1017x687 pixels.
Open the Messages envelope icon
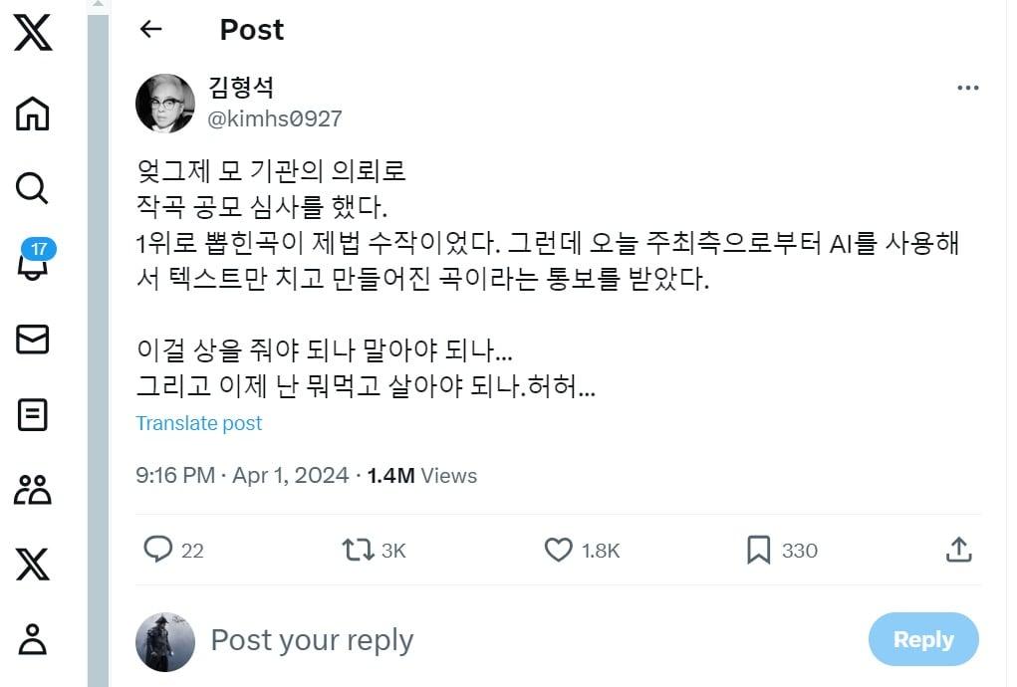pyautogui.click(x=33, y=340)
